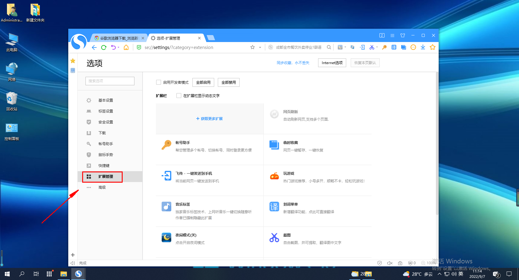The image size is (519, 280).
Task: Check 在扩展栏显示动态文字 option
Action: [x=179, y=96]
